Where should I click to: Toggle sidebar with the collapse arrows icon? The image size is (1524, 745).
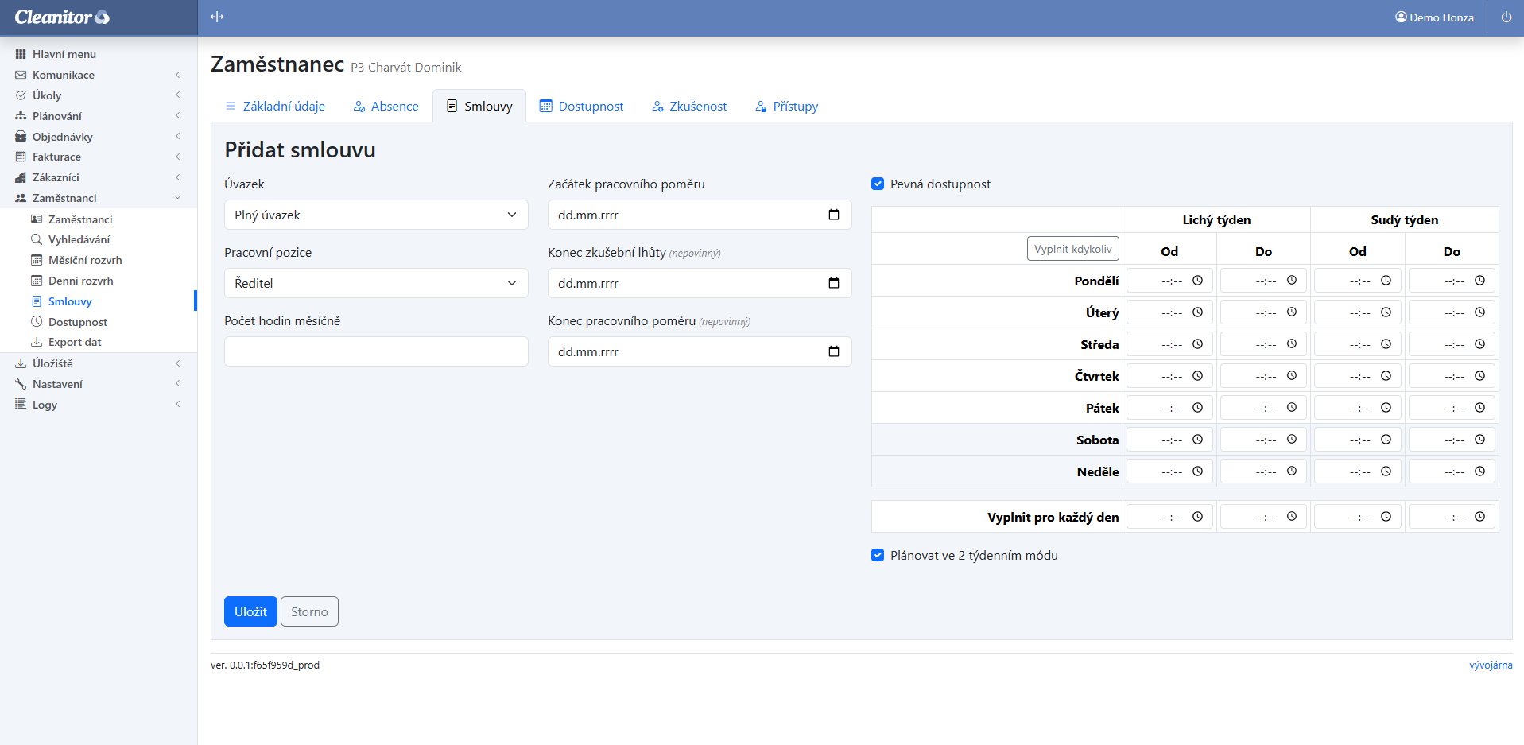(217, 17)
